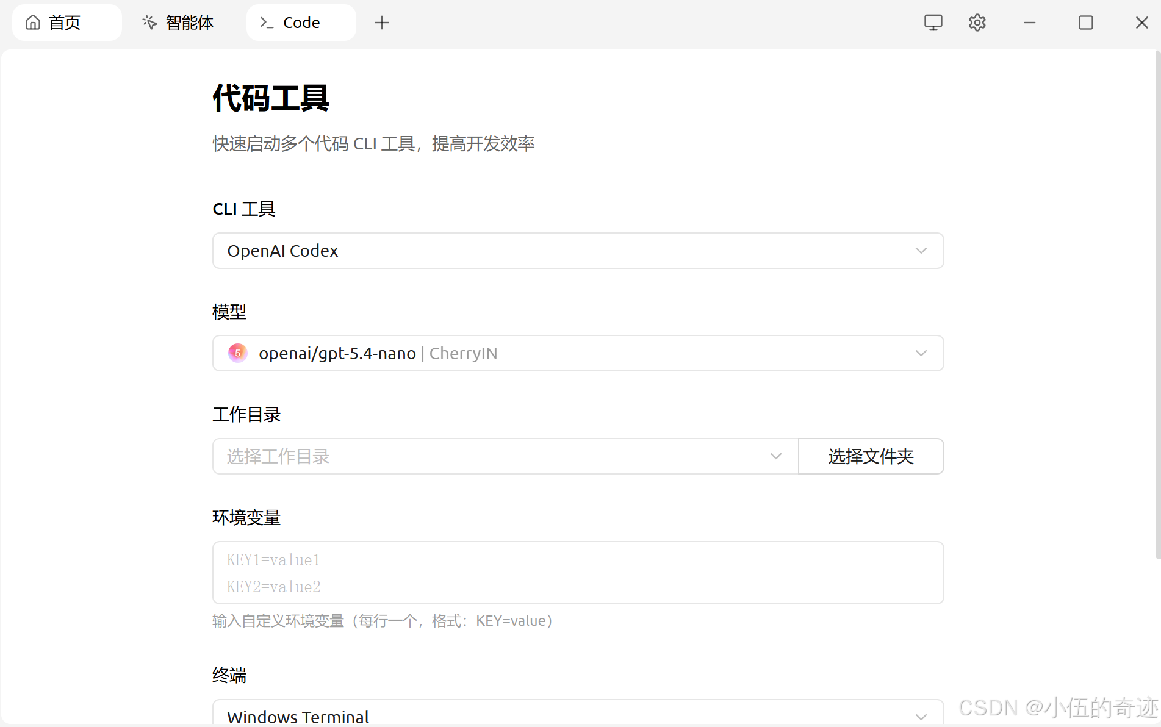This screenshot has height=727, width=1161.
Task: Expand the CLI tool list via its chevron
Action: [921, 251]
